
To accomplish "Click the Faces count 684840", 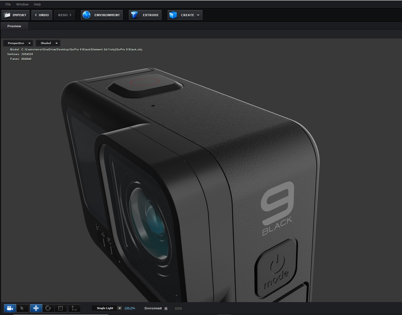I will [x=26, y=59].
